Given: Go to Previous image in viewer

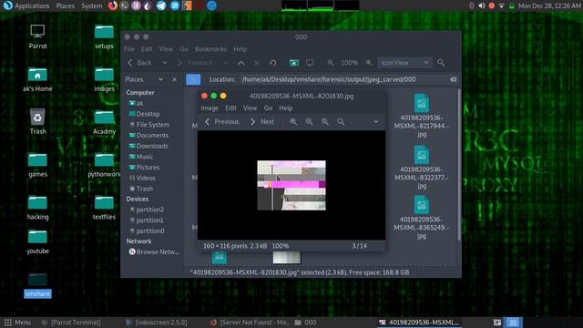Looking at the screenshot, I should click(222, 121).
